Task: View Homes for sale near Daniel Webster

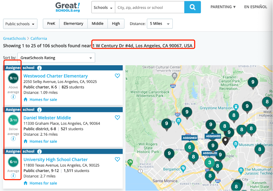Action: coord(44,142)
